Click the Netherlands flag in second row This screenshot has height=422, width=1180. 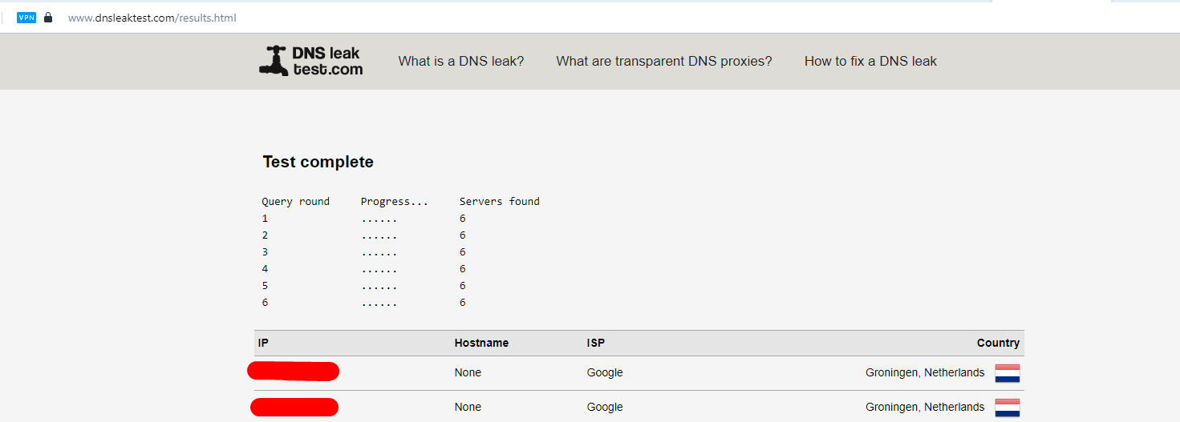pos(1008,408)
